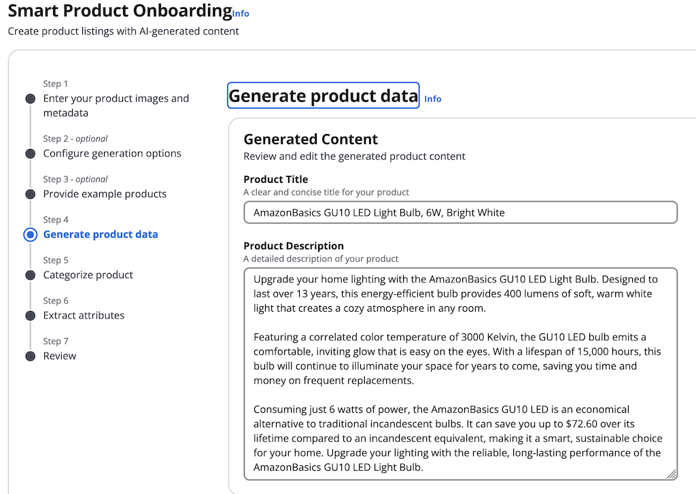
Task: Open Info link next to Generate product data heading
Action: (x=433, y=99)
